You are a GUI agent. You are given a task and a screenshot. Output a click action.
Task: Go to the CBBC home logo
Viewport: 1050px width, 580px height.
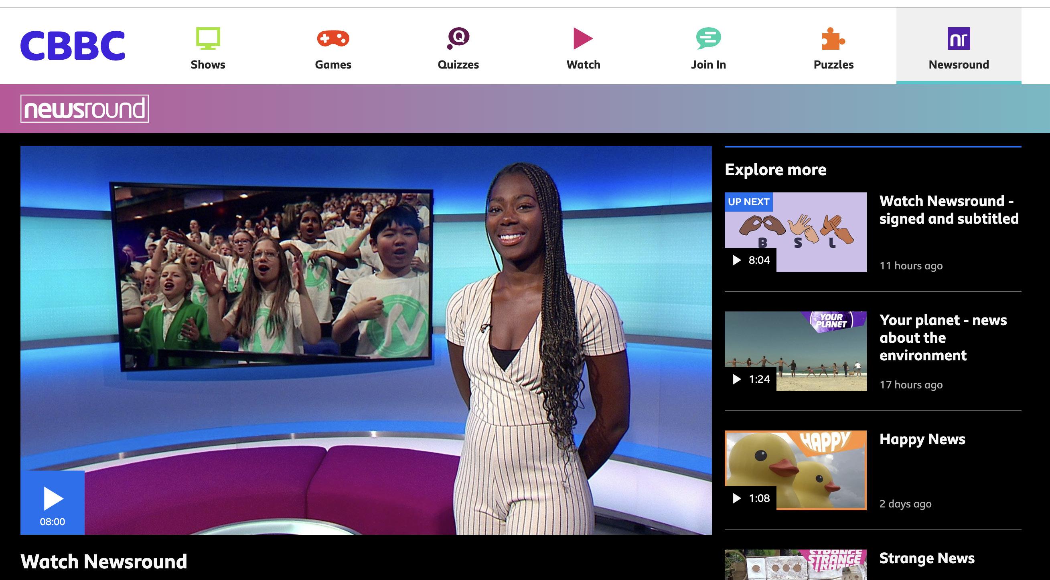click(73, 46)
